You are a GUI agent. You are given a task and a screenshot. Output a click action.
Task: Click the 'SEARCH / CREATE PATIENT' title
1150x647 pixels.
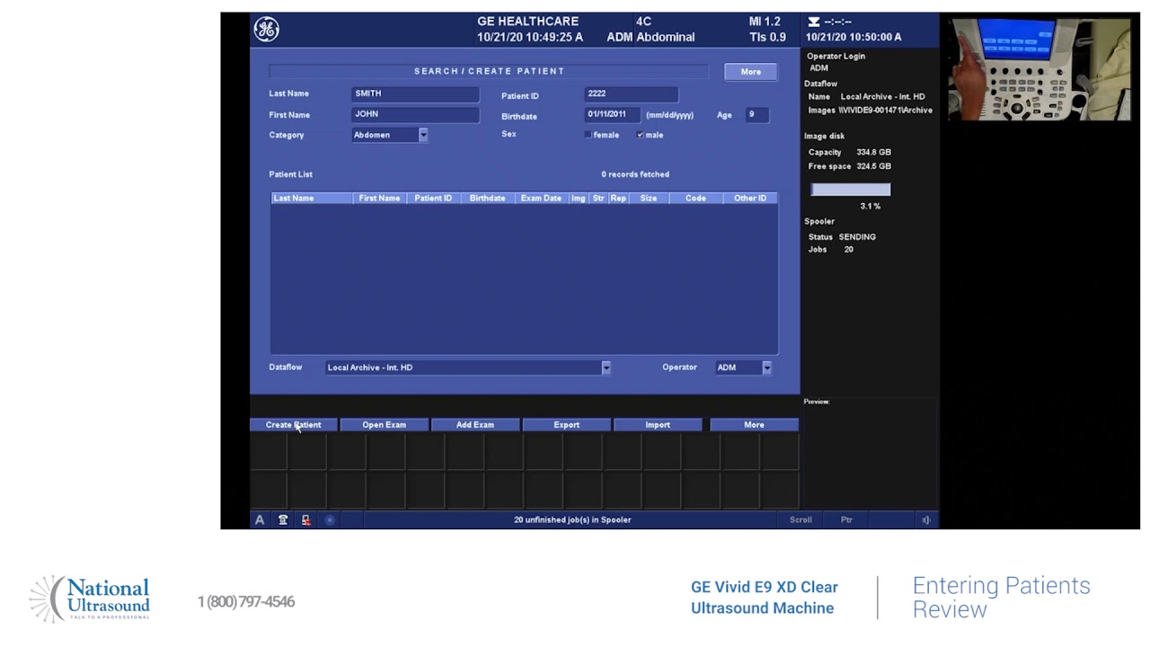(490, 71)
